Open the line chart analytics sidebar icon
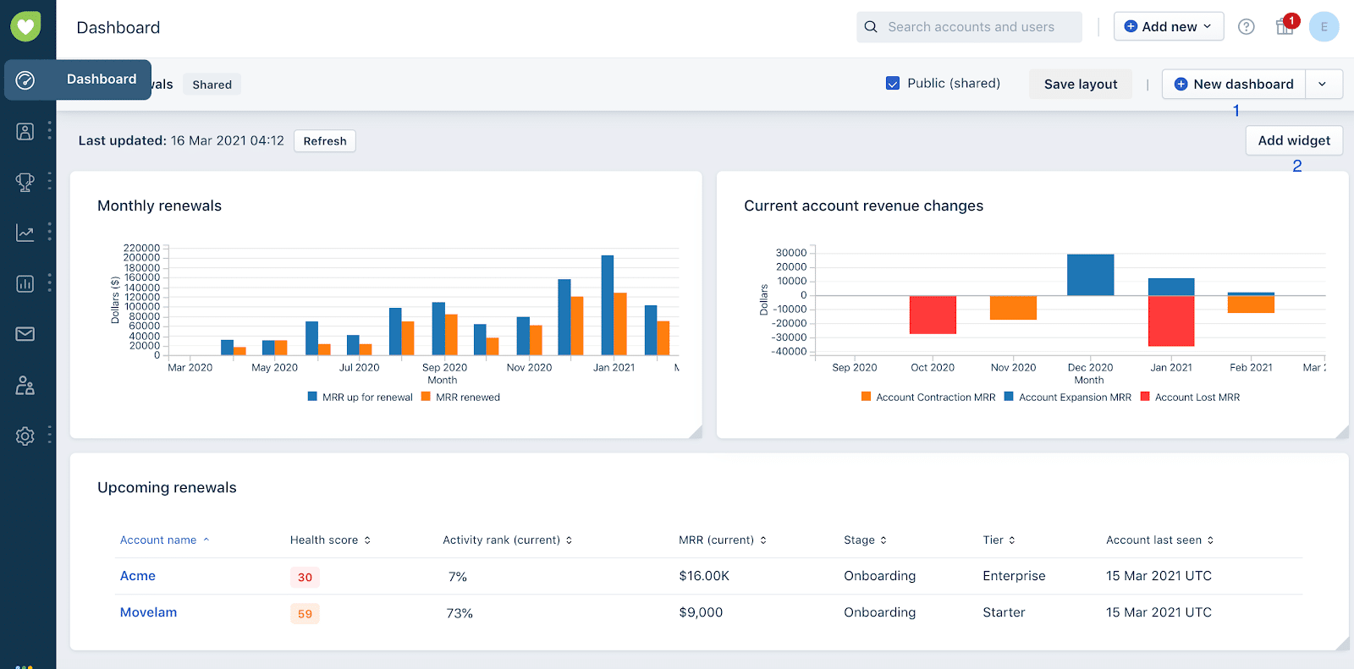Image resolution: width=1354 pixels, height=669 pixels. point(25,233)
